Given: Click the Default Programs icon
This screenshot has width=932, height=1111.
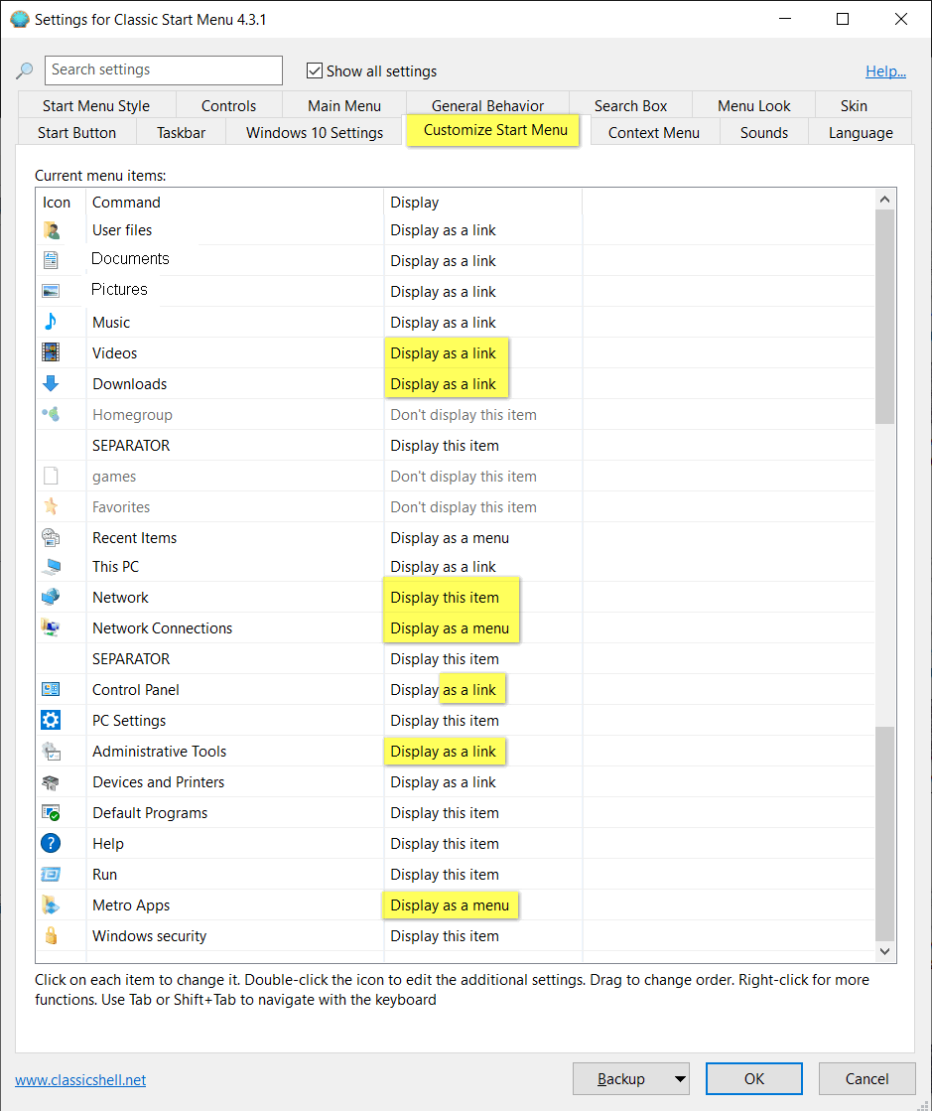Looking at the screenshot, I should 51,813.
